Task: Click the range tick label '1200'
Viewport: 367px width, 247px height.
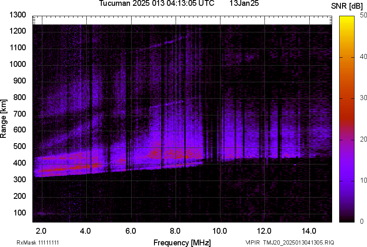Action: tap(17, 31)
